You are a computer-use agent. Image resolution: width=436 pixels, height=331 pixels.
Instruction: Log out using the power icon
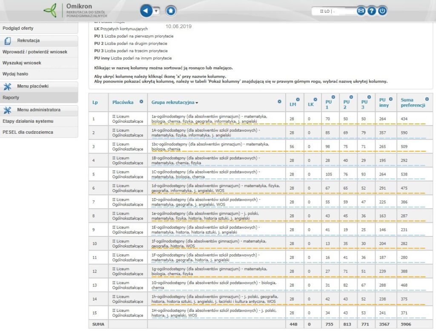pos(382,11)
